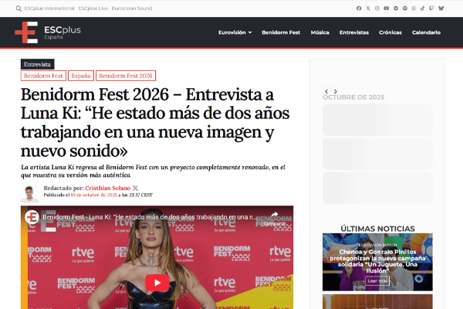
Task: Click the España tag
Action: pyautogui.click(x=81, y=76)
